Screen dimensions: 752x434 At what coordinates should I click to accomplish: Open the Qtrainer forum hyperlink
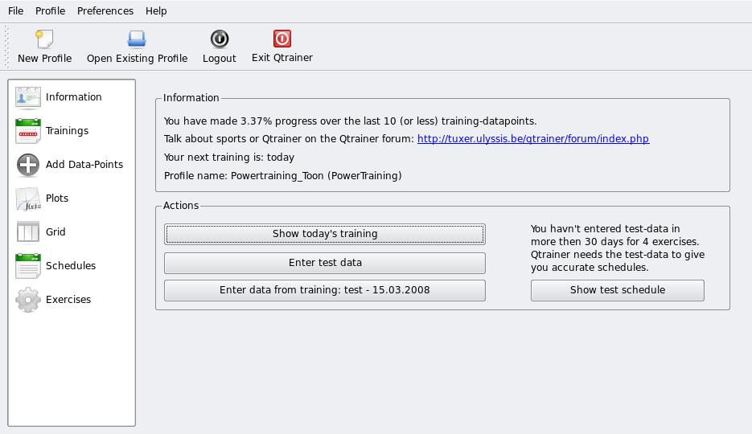point(532,139)
